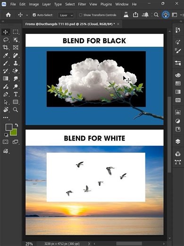The width and height of the screenshot is (184, 246).
Task: Pick the Brush tool
Action: click(x=6, y=63)
